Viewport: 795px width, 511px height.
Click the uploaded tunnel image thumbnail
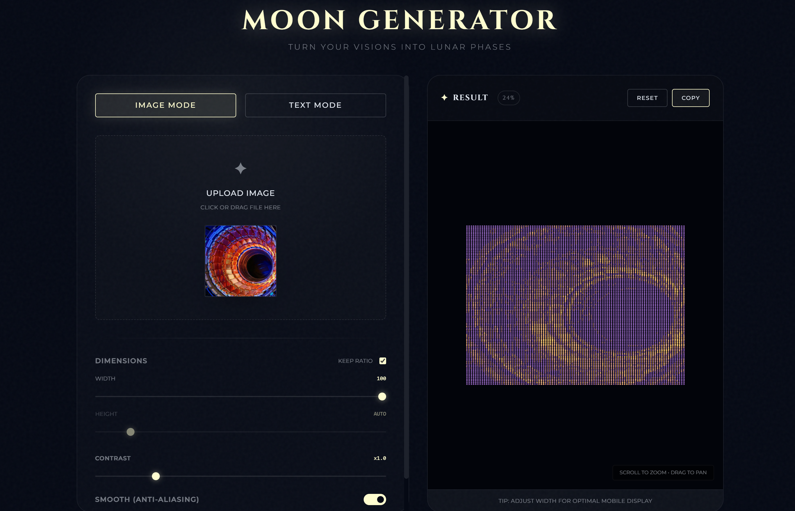(x=240, y=261)
